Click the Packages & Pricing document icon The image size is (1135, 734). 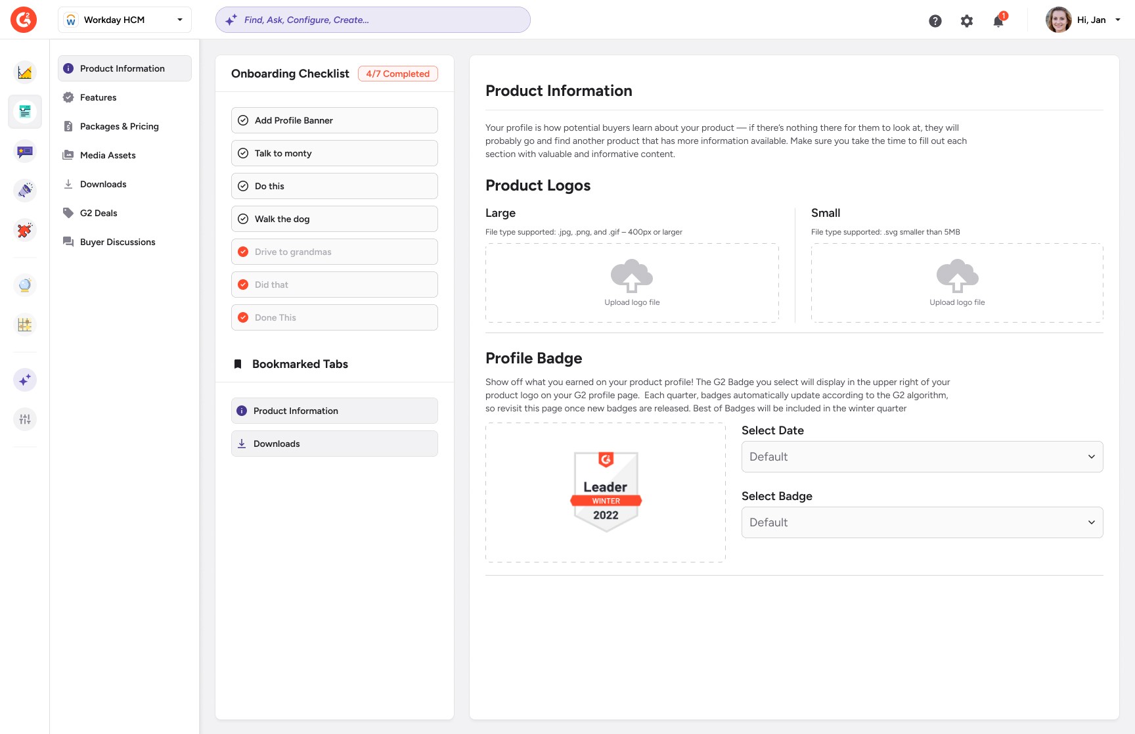tap(68, 126)
